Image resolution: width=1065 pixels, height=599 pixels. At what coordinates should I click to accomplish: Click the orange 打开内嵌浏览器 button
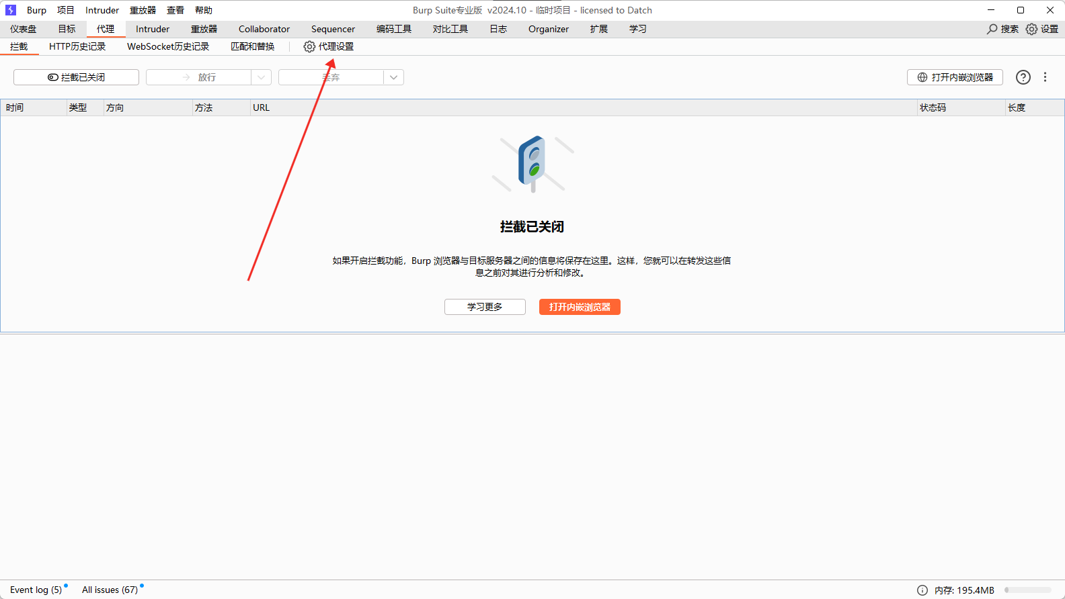pos(580,307)
